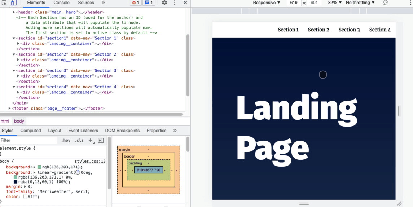Click the blue message count badge

click(149, 3)
